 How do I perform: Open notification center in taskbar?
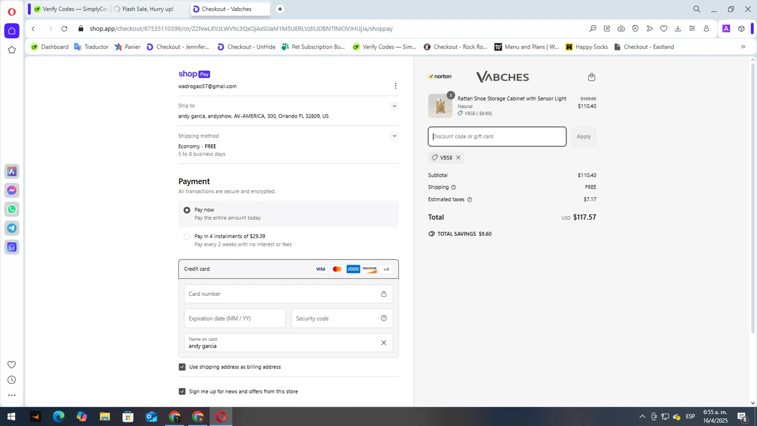coord(742,417)
